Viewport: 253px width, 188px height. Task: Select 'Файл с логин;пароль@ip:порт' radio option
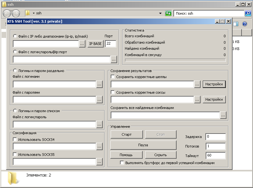pos(15,52)
